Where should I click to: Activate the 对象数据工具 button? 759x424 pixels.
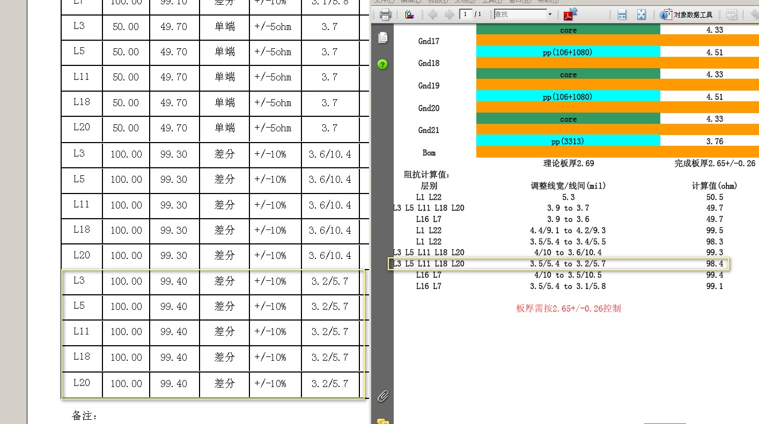[687, 14]
